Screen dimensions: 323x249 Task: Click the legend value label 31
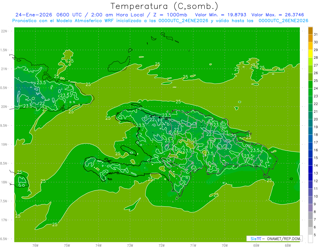[316, 34]
